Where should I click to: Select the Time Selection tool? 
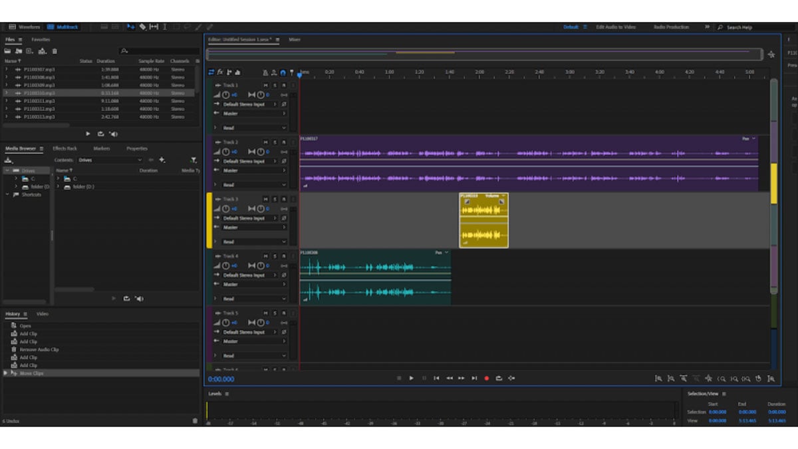click(x=165, y=27)
